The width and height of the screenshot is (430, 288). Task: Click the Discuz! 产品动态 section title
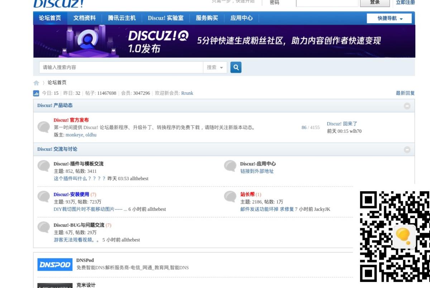tap(55, 105)
